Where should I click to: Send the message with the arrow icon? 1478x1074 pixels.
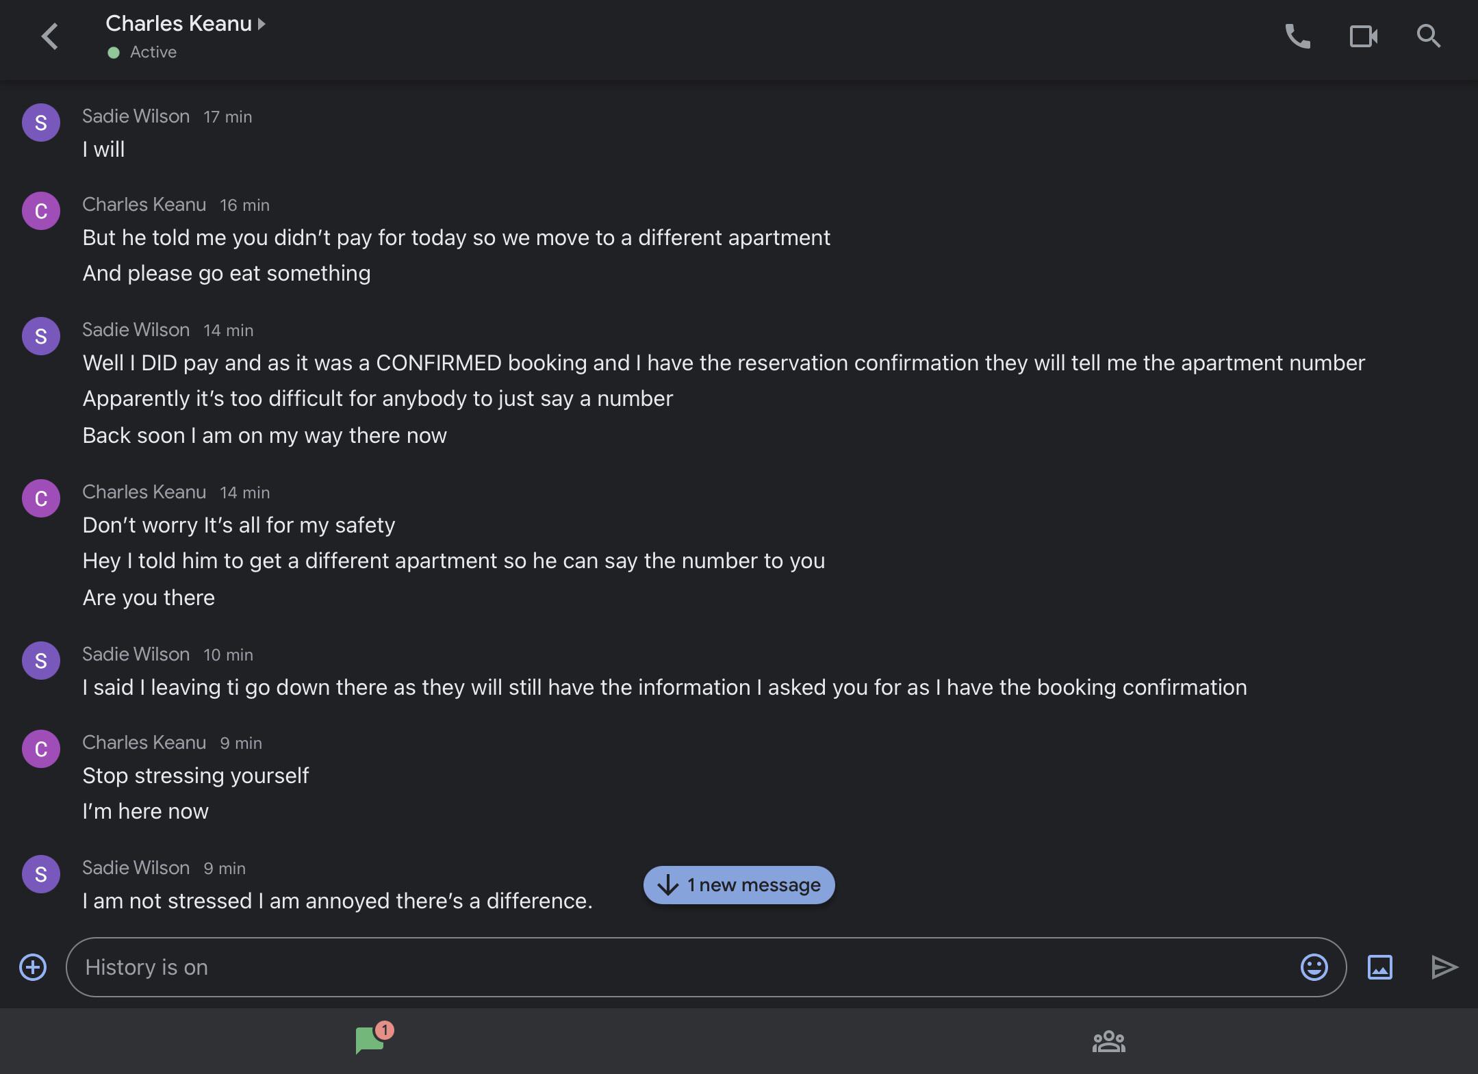pos(1444,967)
